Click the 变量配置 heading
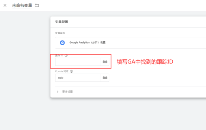Viewport: 206px width, 130px height. (61, 22)
